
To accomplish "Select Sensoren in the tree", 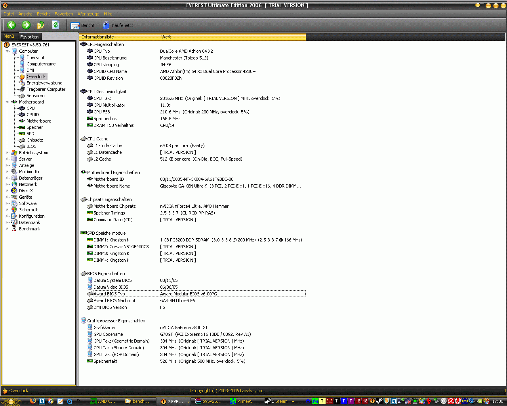I will tap(35, 96).
